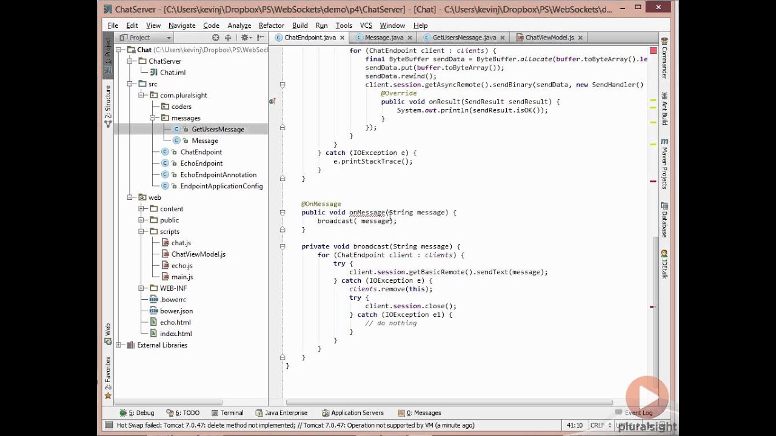Open the Ant Build side panel
The width and height of the screenshot is (776, 436).
pyautogui.click(x=664, y=108)
